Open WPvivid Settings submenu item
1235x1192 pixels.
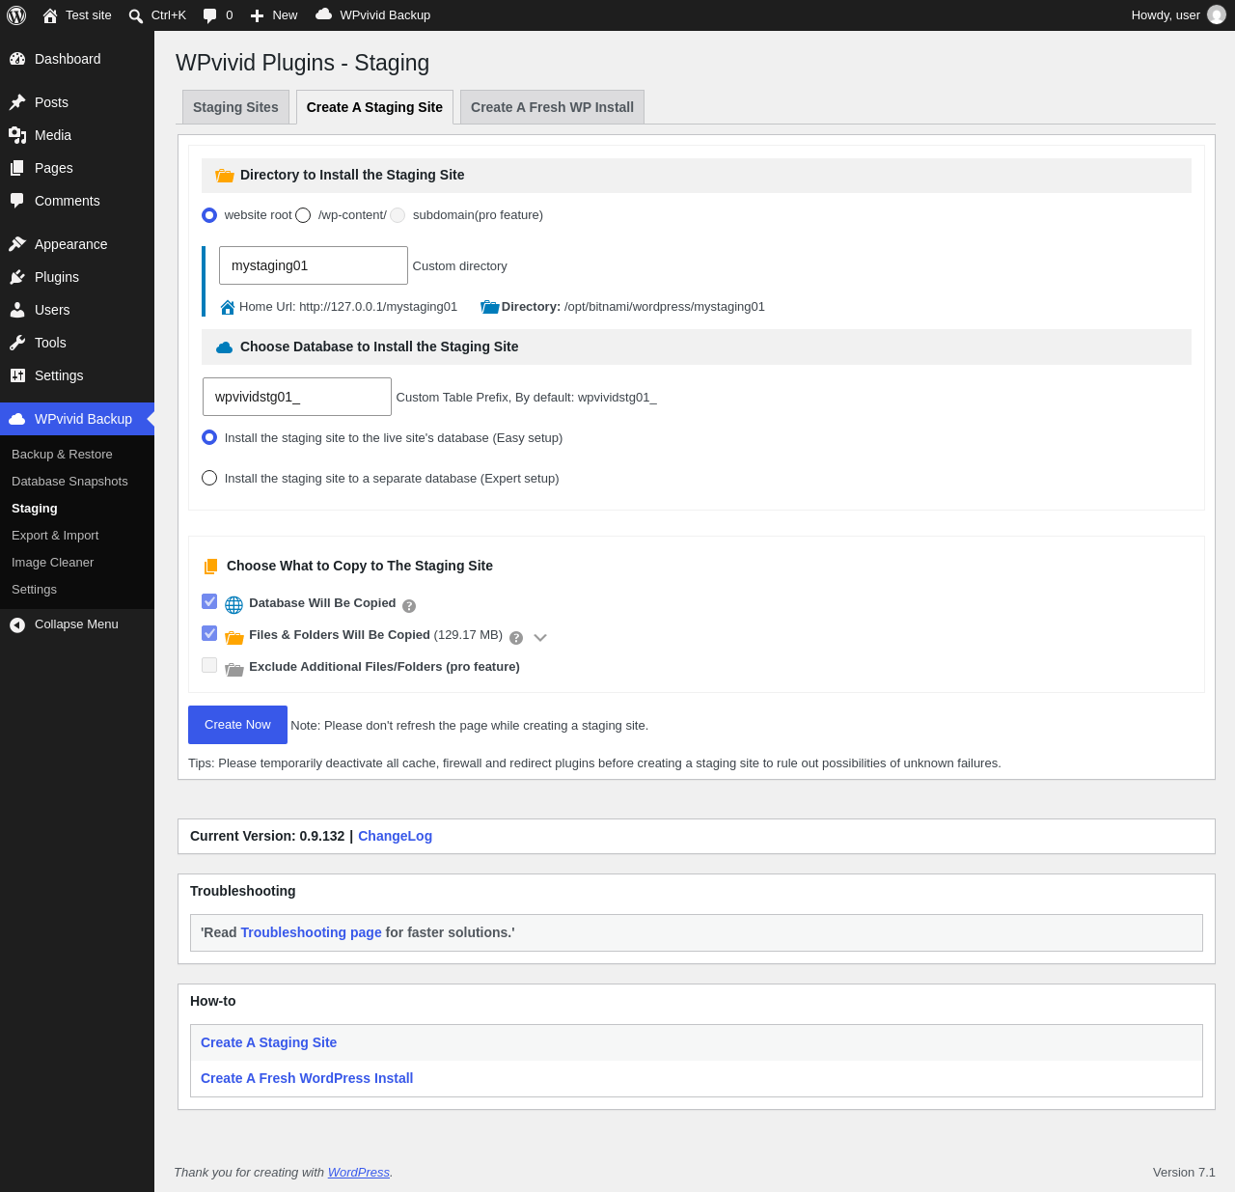pyautogui.click(x=34, y=590)
